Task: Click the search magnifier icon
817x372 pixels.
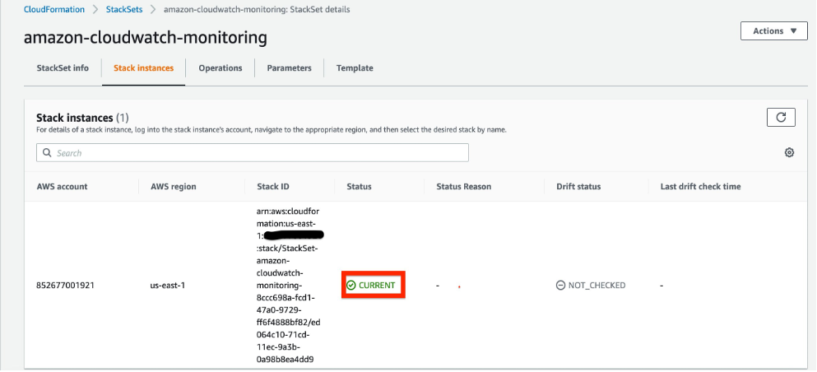Action: pyautogui.click(x=47, y=153)
